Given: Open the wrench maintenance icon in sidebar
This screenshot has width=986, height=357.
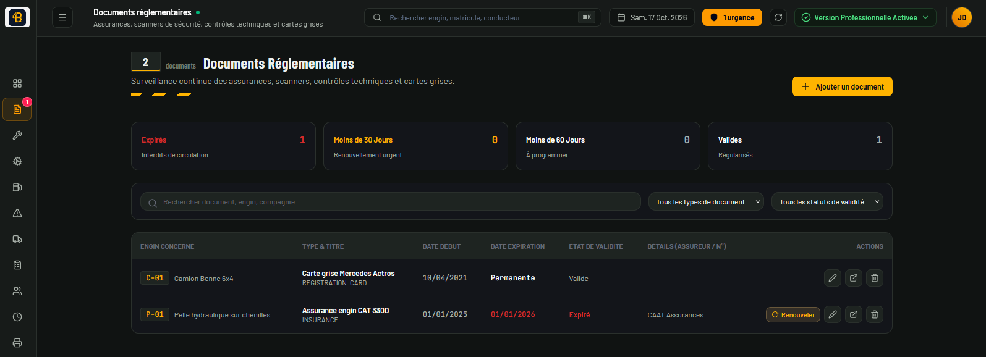Looking at the screenshot, I should click(x=17, y=135).
